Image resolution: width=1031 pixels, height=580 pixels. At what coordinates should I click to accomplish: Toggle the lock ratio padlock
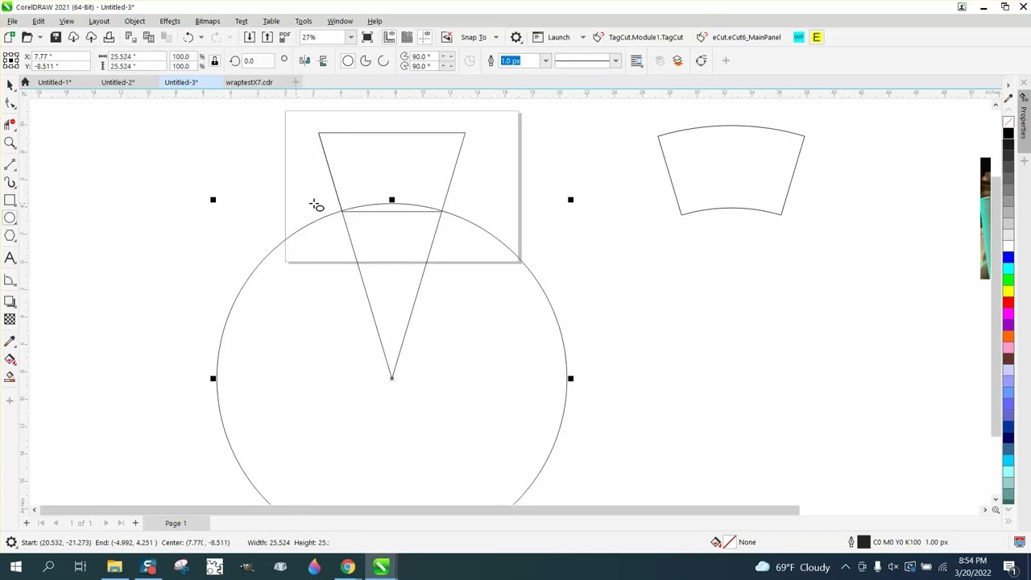214,60
